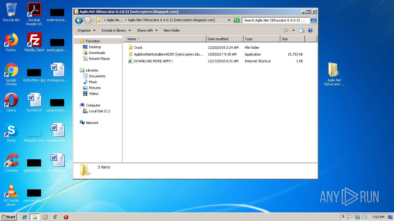Click Internet Explorer taskbar icon
394x221 pixels.
pos(25,217)
